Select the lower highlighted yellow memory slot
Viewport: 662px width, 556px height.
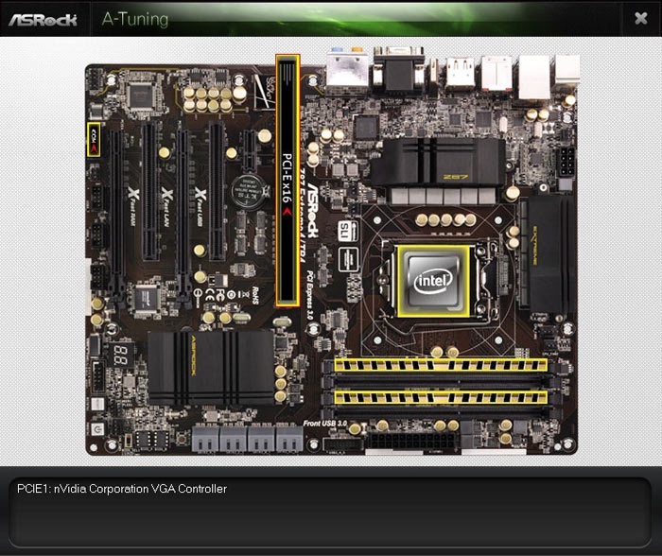tap(441, 397)
